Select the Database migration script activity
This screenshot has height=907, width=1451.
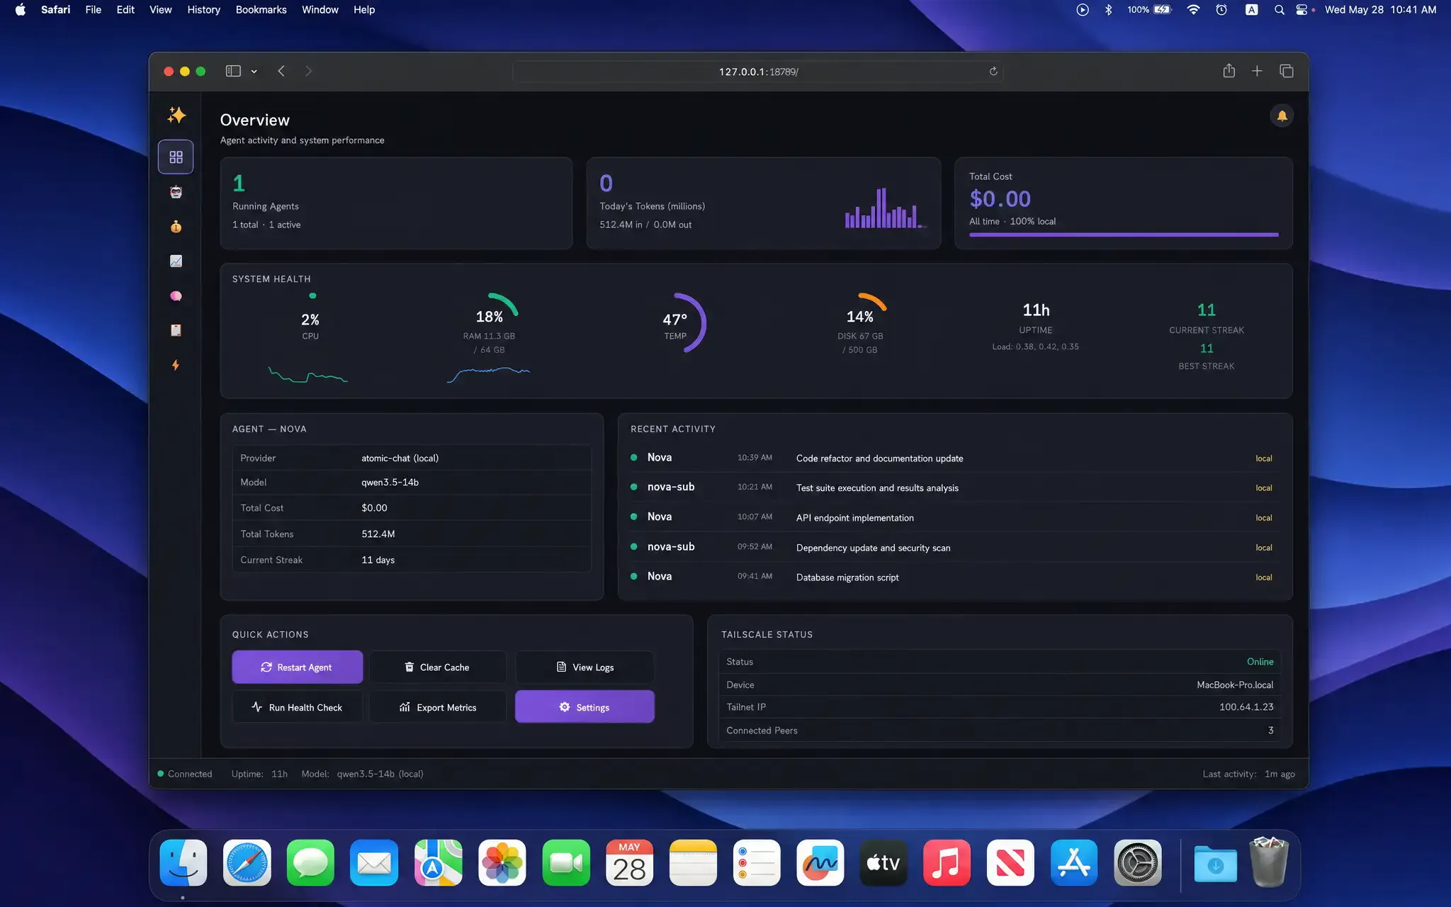[x=954, y=577]
